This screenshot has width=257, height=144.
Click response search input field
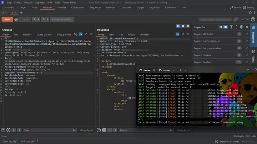click(146, 130)
